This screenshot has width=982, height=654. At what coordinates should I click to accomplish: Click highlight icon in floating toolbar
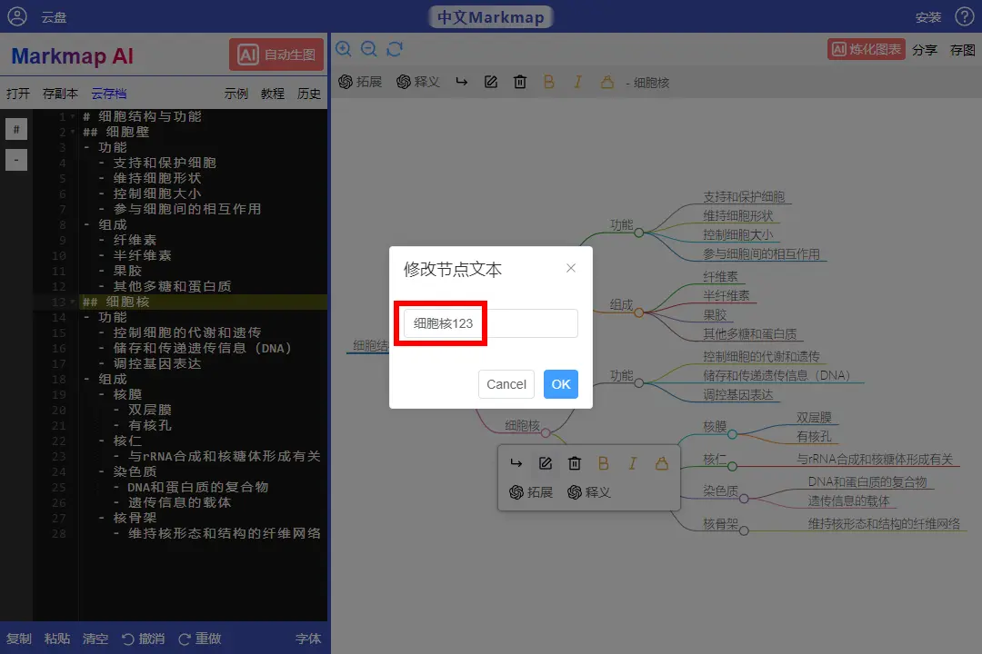coord(662,463)
